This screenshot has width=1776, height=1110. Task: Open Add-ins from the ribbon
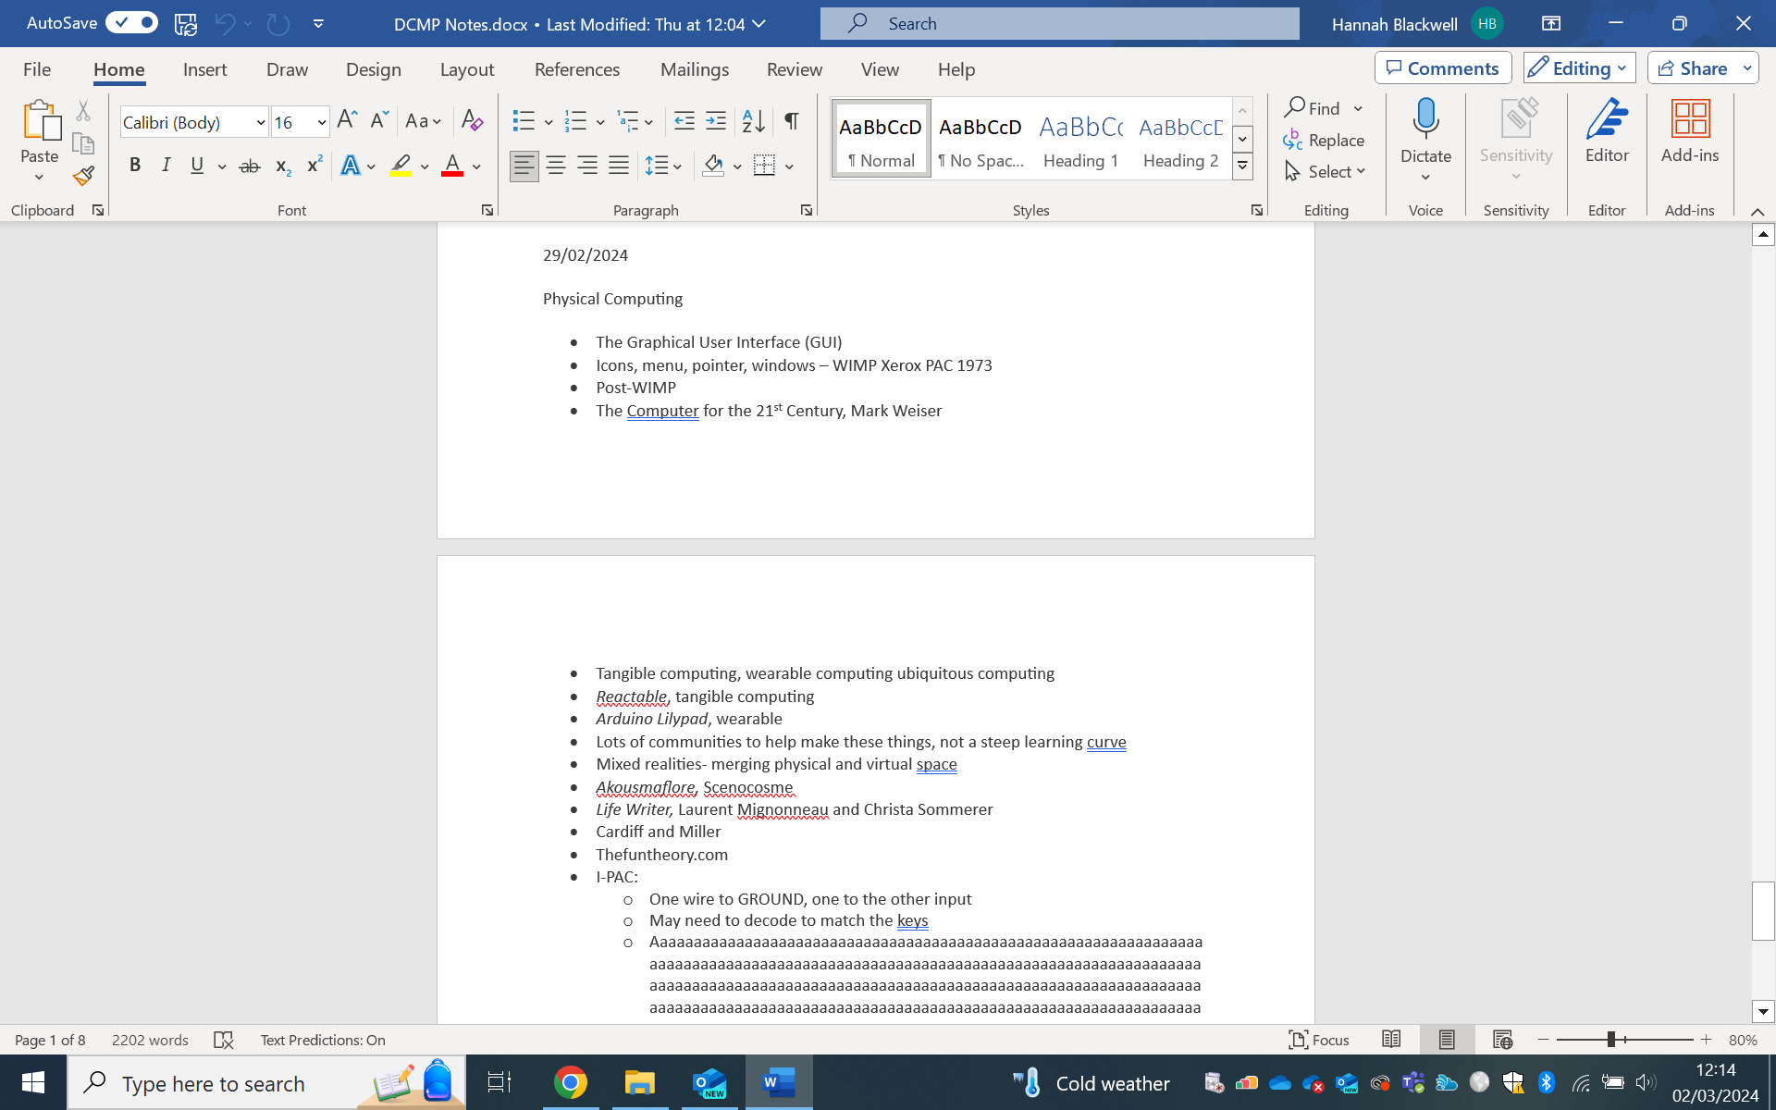point(1690,132)
